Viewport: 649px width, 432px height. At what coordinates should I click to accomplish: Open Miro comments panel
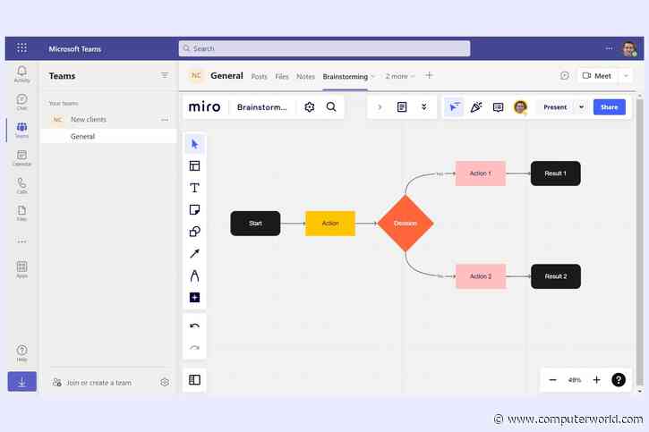point(499,107)
